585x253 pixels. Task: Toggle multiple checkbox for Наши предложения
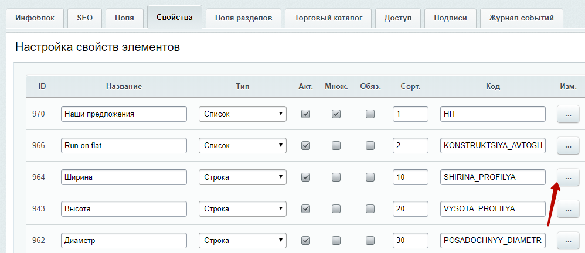336,114
